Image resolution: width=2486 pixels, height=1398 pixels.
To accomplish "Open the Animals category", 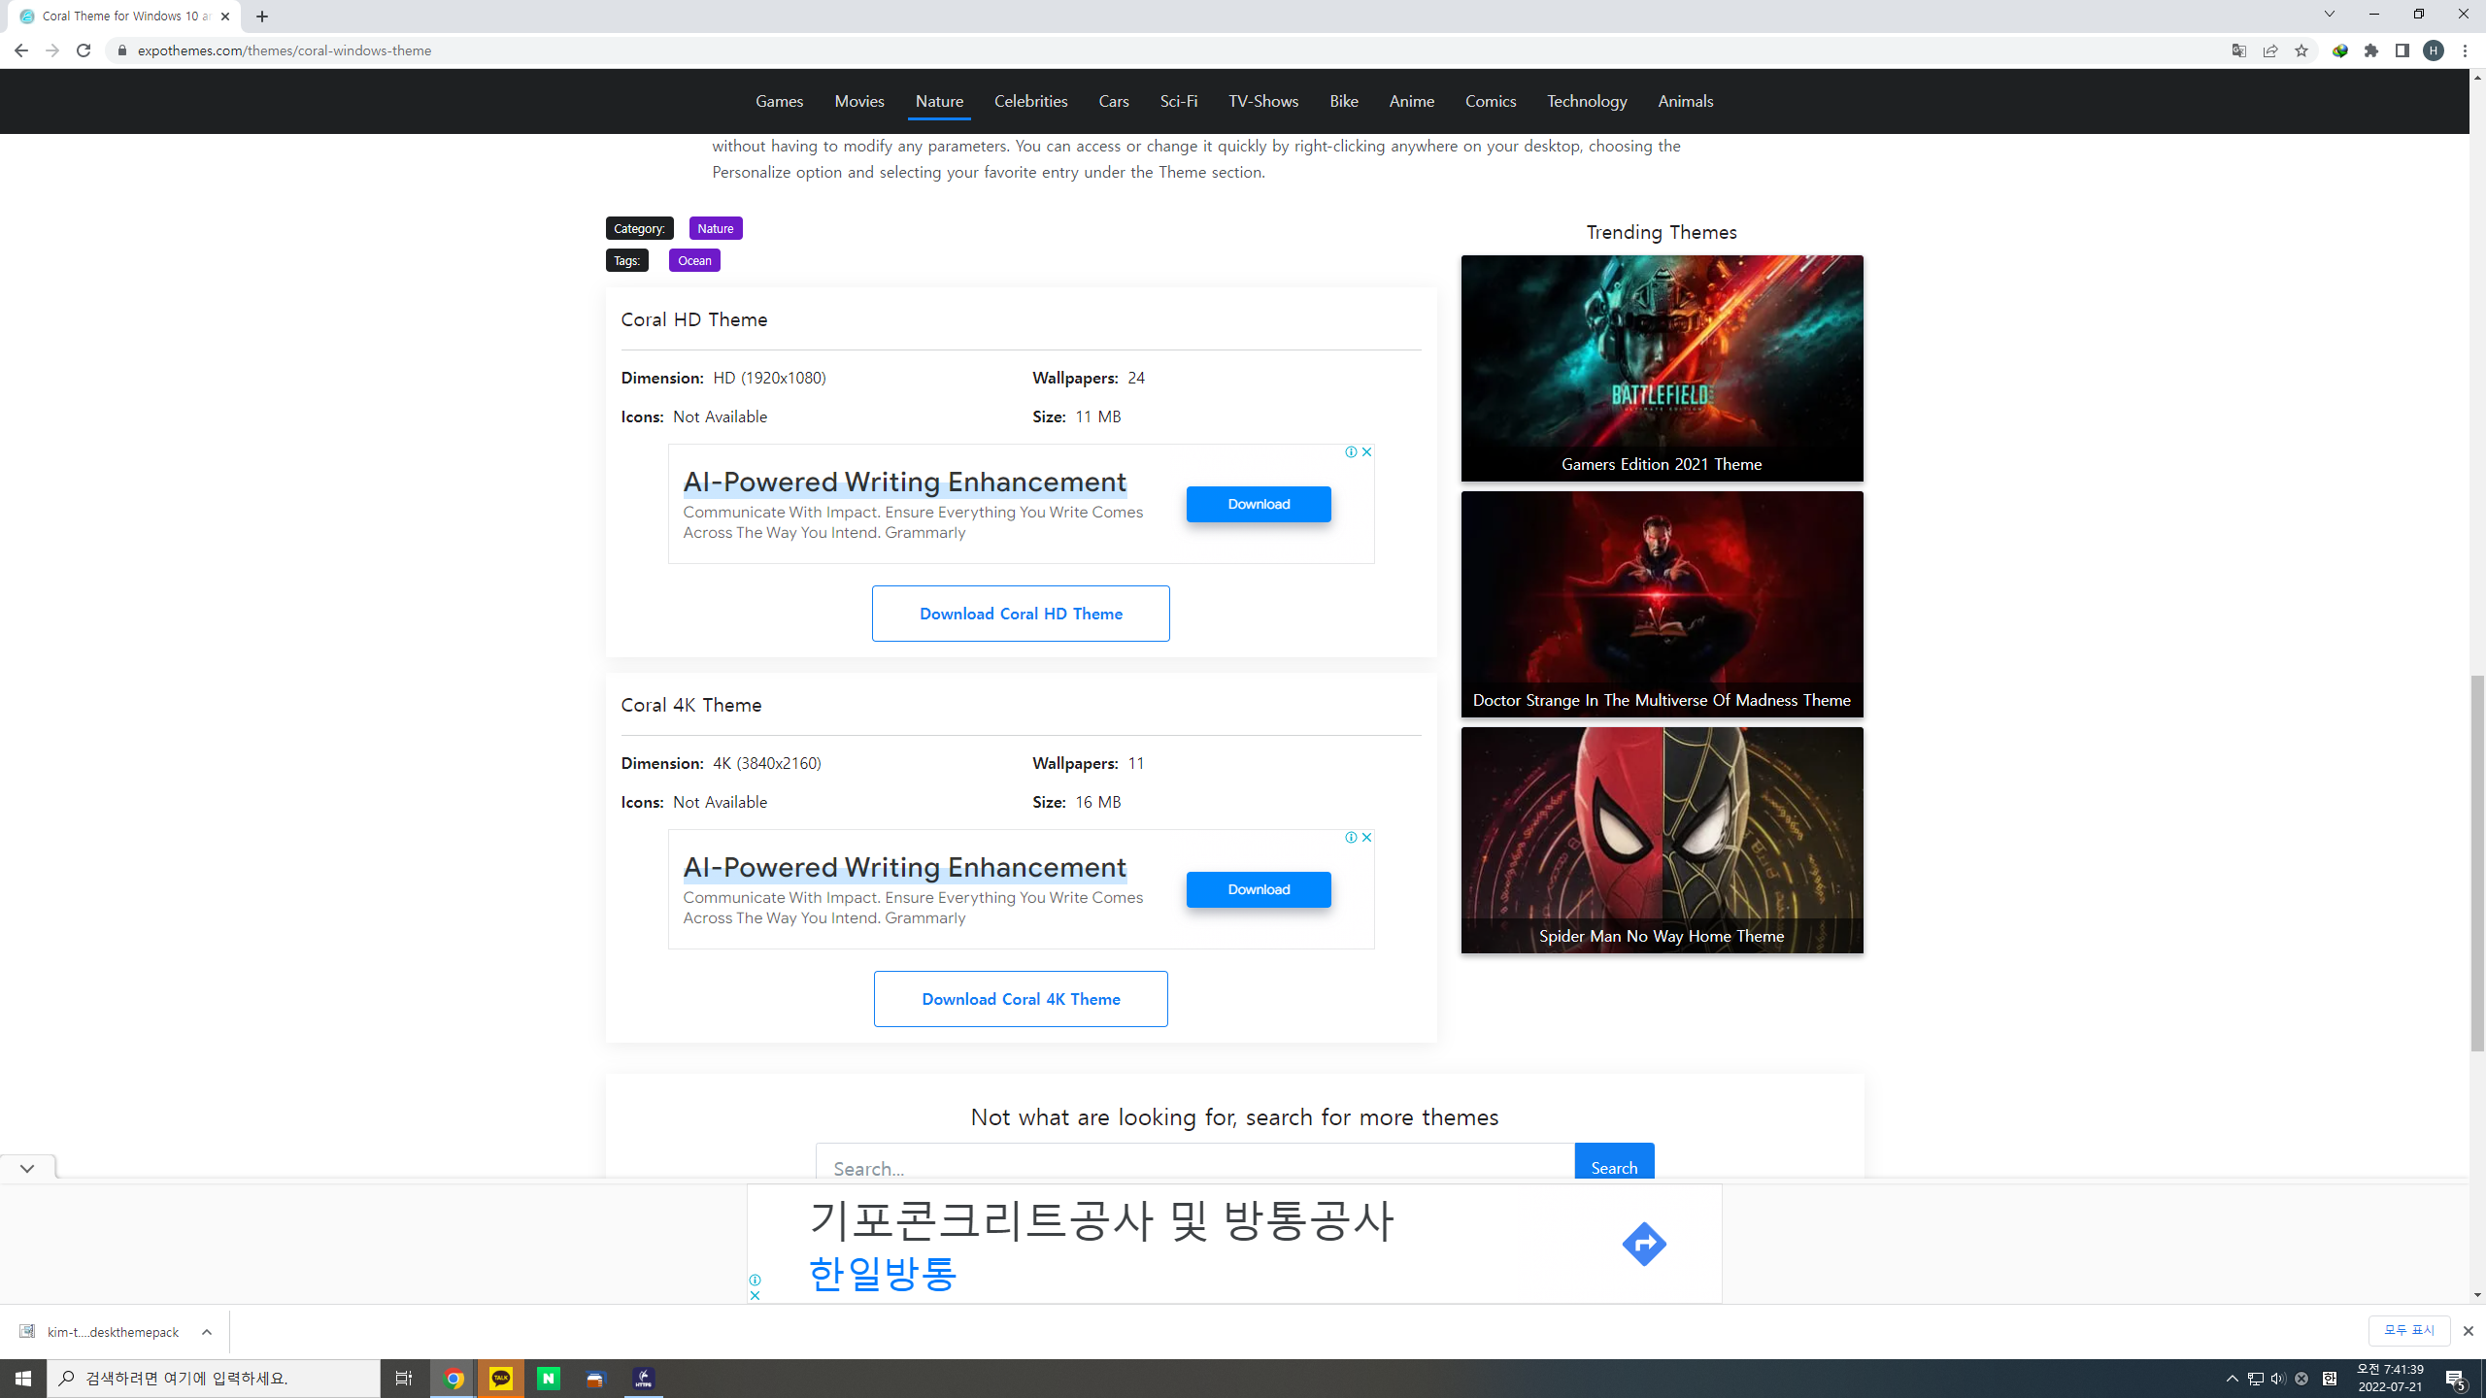I will click(x=1686, y=101).
